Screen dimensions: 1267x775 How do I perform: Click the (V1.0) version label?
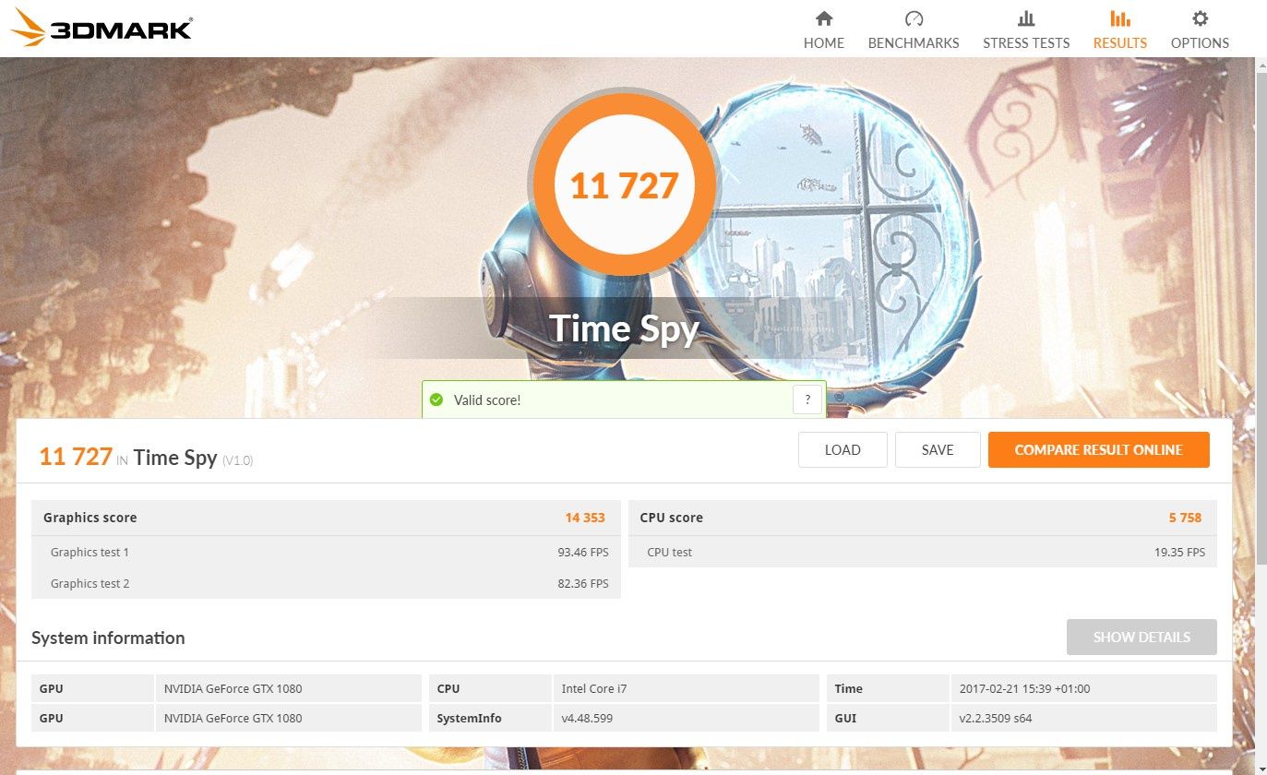click(237, 459)
